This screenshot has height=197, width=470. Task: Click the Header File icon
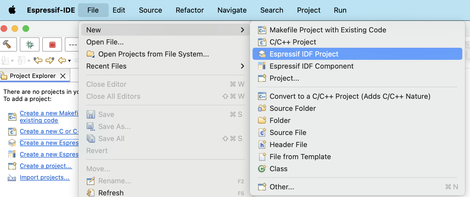coord(262,145)
